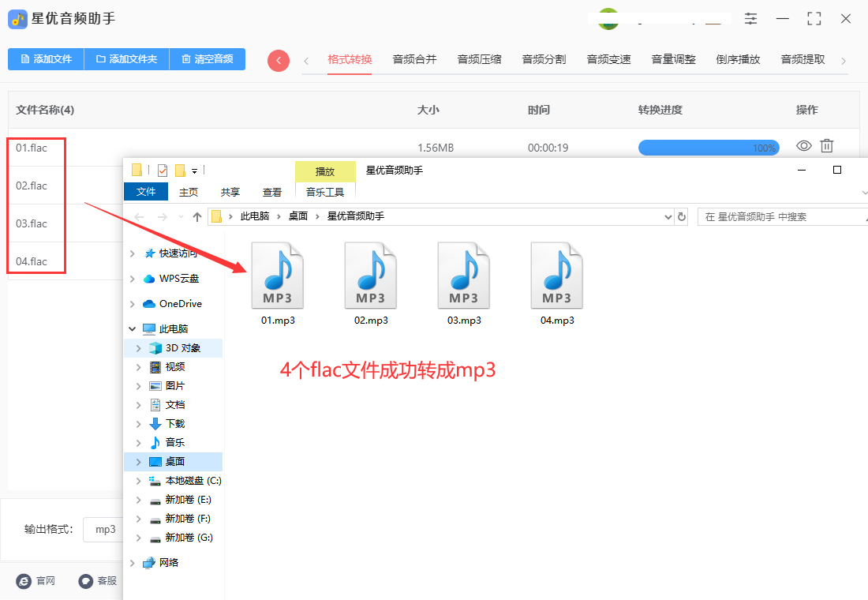This screenshot has width=868, height=600.
Task: Click the 官网 browser icon at bottom
Action: coord(22,581)
